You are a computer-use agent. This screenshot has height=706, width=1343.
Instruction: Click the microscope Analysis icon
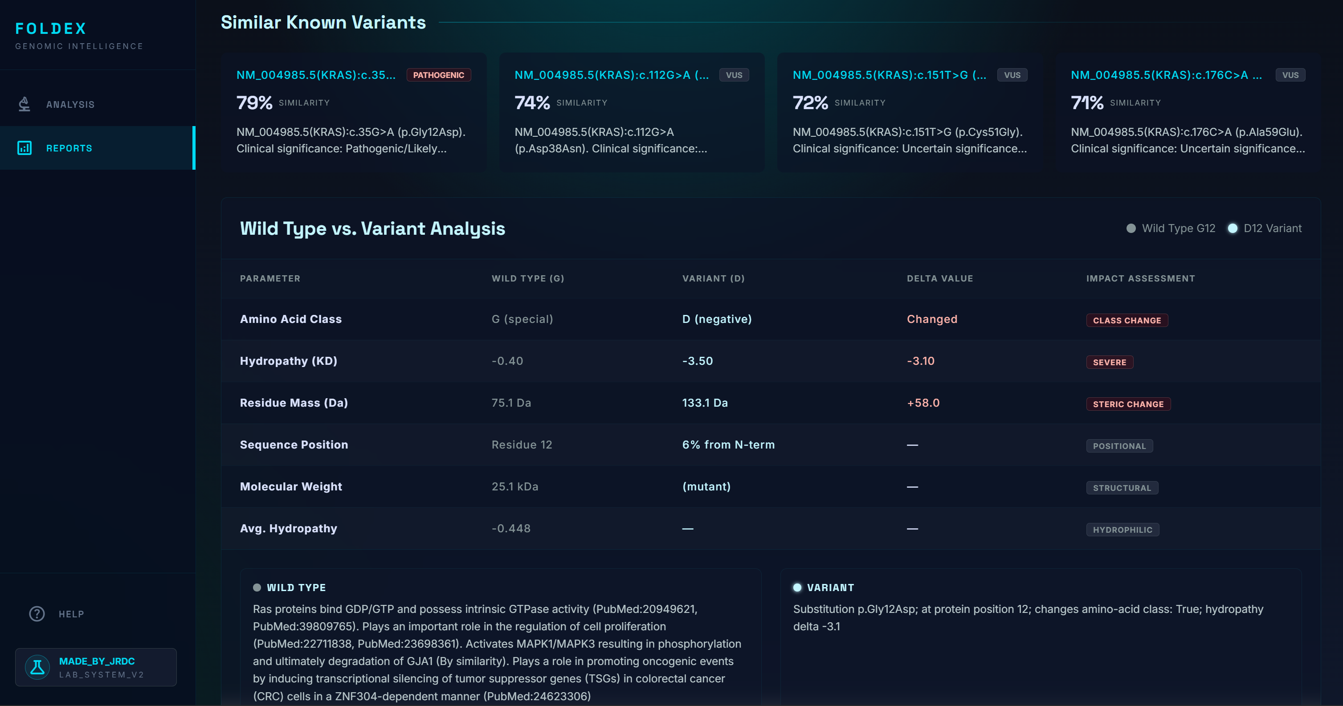(24, 104)
